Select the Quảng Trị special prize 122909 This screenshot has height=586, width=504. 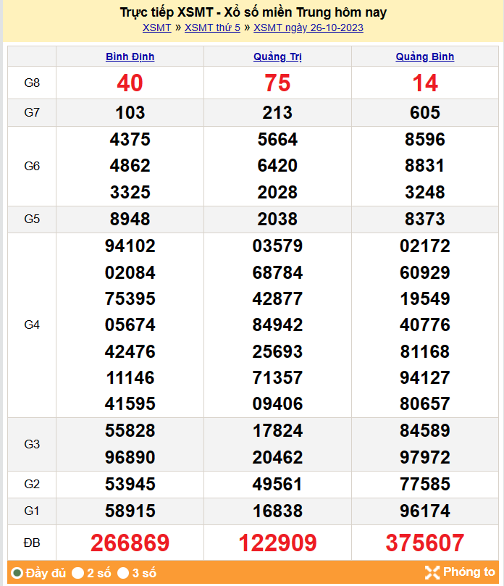coord(277,543)
